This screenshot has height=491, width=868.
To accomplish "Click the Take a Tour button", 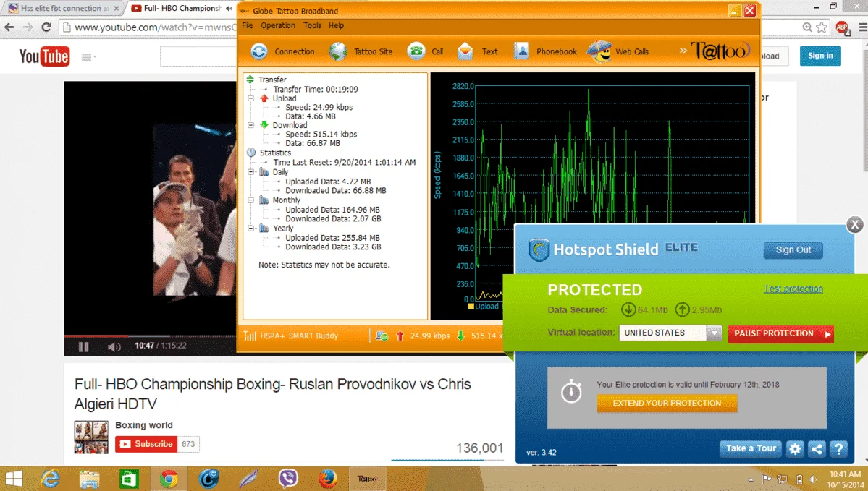I will coord(751,448).
